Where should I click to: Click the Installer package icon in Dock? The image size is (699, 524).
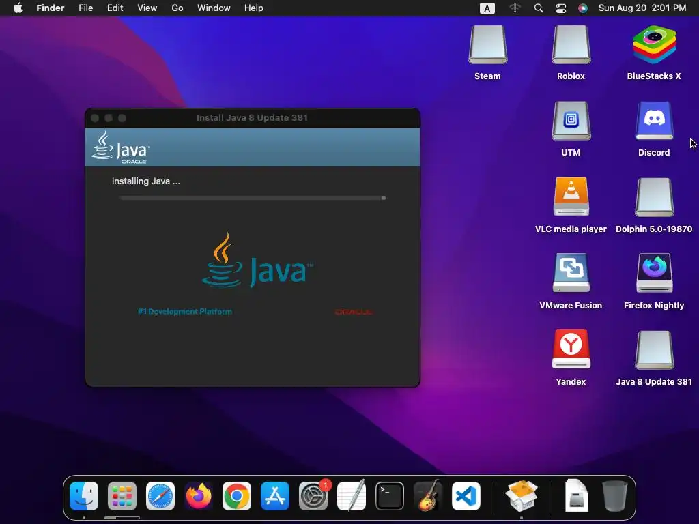pos(521,496)
